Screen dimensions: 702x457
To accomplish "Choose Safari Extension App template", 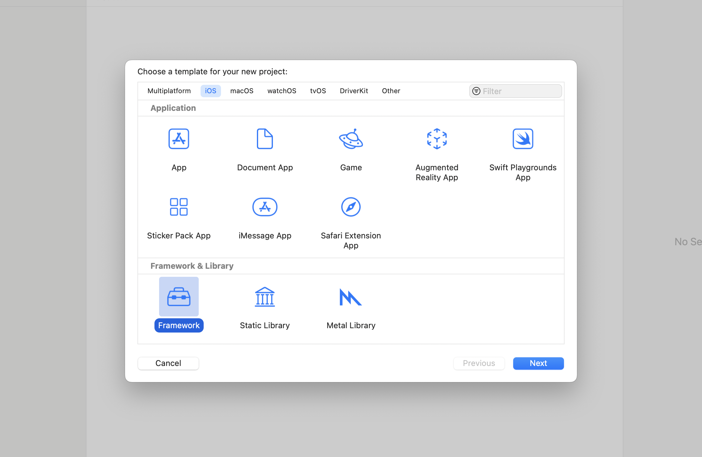I will pyautogui.click(x=351, y=207).
